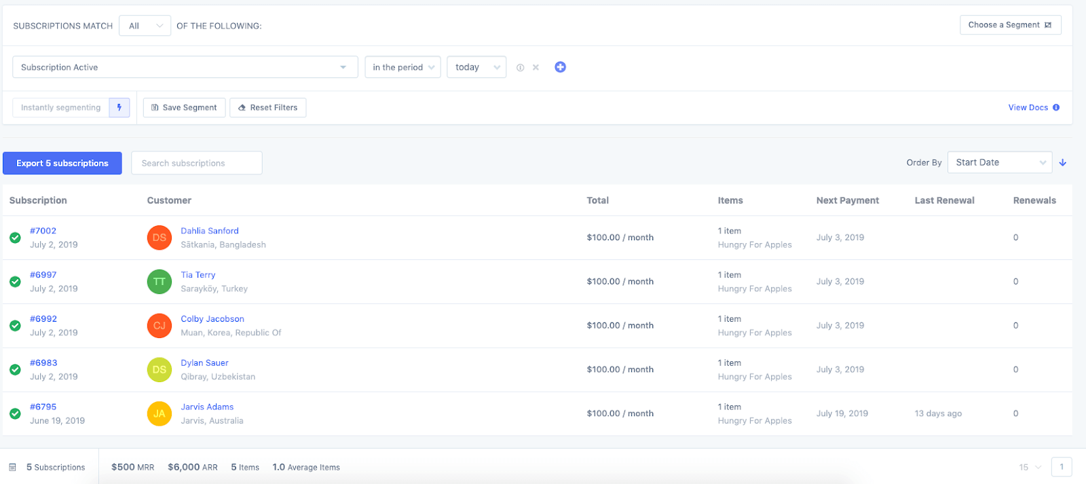The height and width of the screenshot is (484, 1086).
Task: Click the Choose a Segment button
Action: [1010, 25]
